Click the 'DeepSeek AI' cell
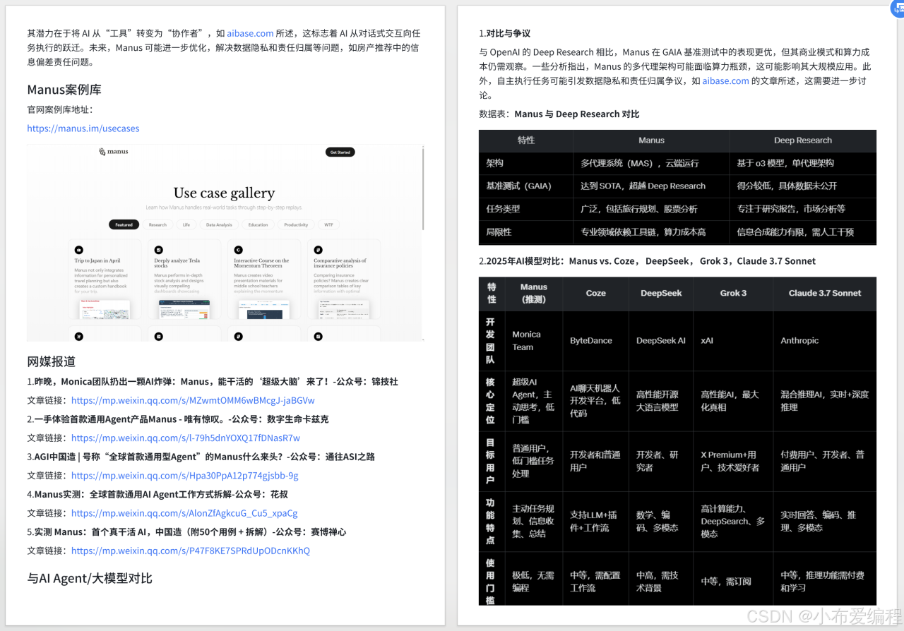 click(661, 341)
